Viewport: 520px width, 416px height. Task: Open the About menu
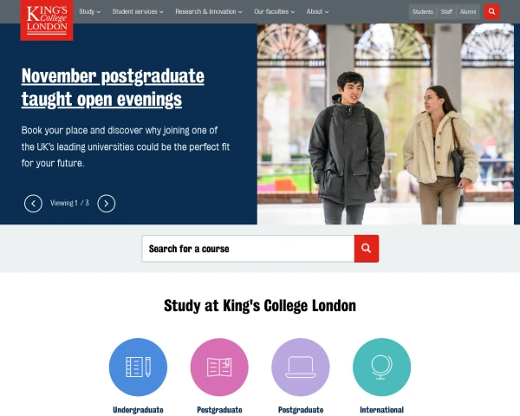click(317, 11)
